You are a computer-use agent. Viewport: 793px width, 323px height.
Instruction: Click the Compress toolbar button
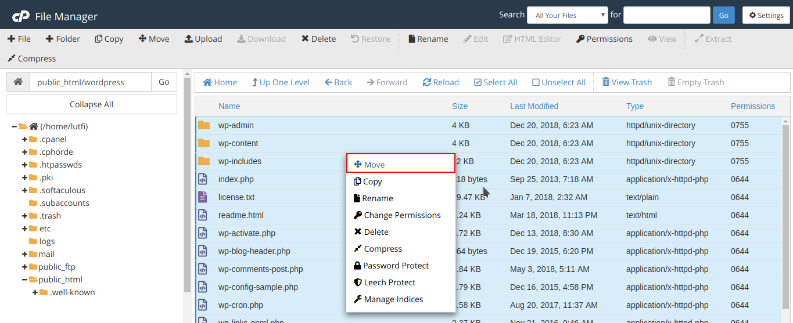pyautogui.click(x=31, y=59)
